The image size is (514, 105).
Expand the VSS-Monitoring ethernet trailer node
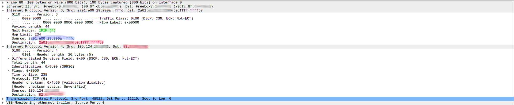3,103
